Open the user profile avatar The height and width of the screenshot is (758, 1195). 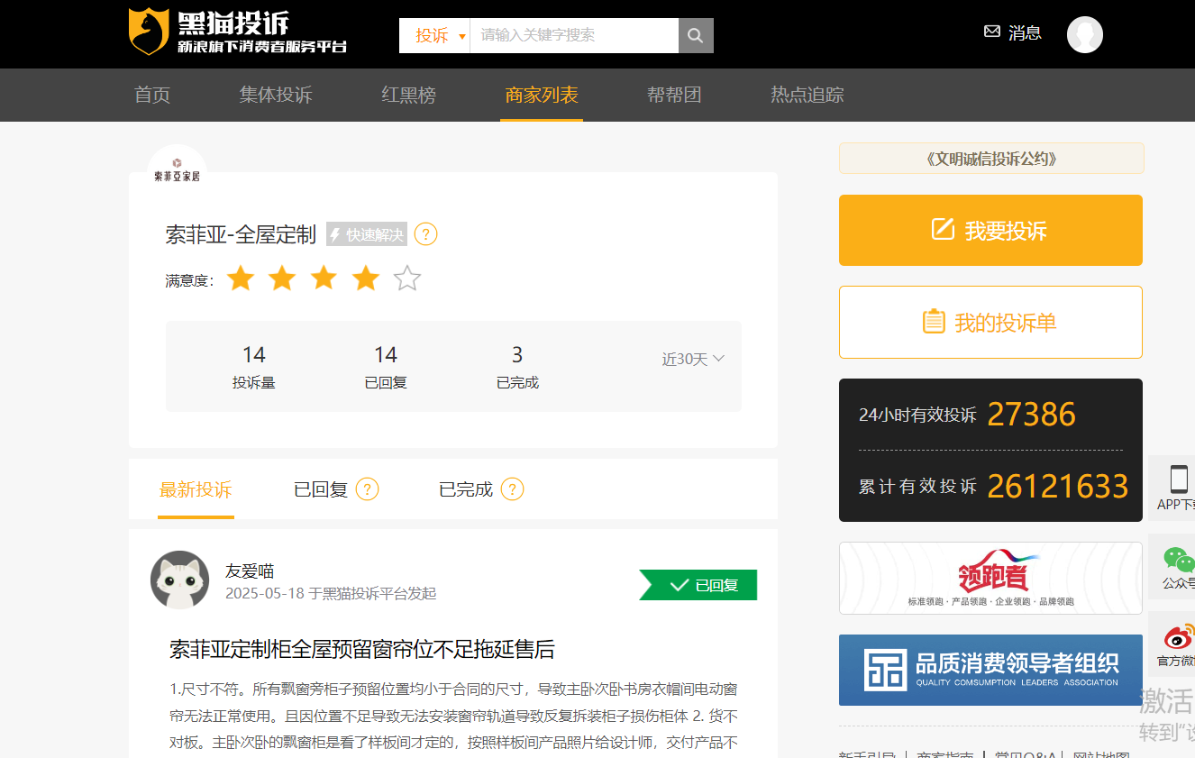click(x=1085, y=34)
